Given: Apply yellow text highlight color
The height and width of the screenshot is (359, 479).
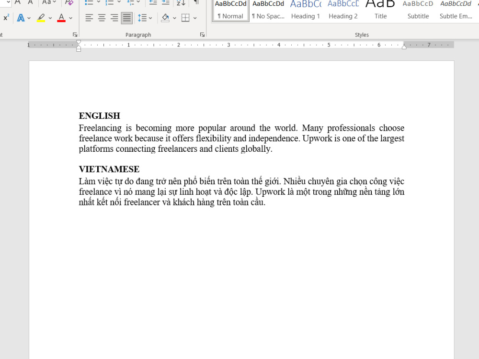Looking at the screenshot, I should click(41, 18).
